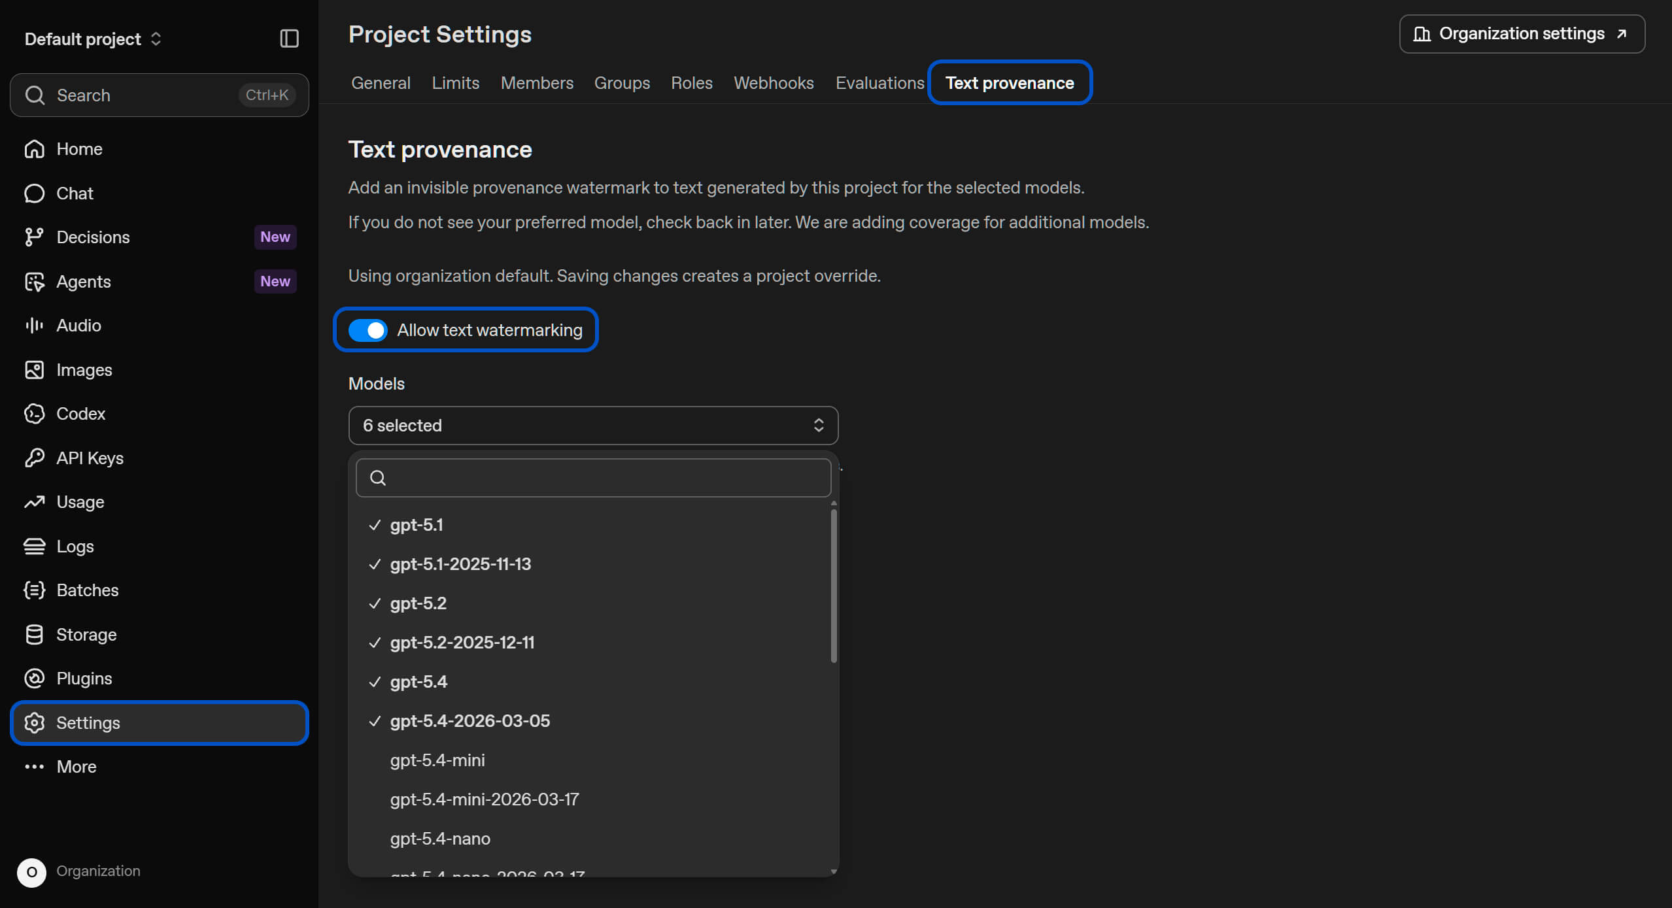Screen dimensions: 1672x908
Task: Open the Groups tab
Action: pyautogui.click(x=622, y=83)
